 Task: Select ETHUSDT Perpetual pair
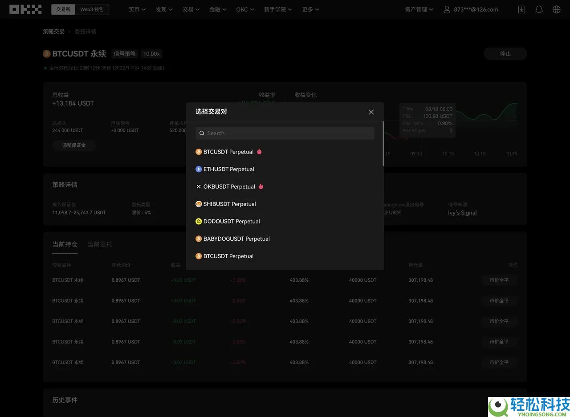[285, 169]
